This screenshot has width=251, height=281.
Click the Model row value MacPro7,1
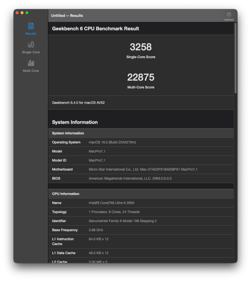pos(97,151)
